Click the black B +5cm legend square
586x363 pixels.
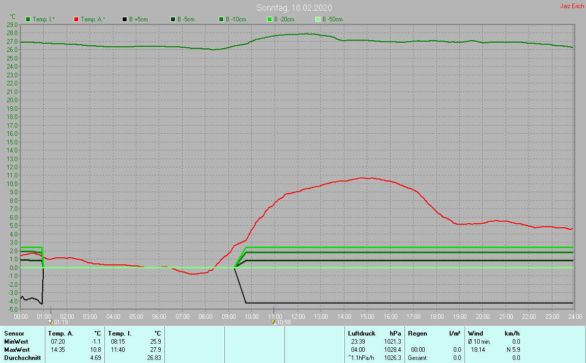coord(125,19)
